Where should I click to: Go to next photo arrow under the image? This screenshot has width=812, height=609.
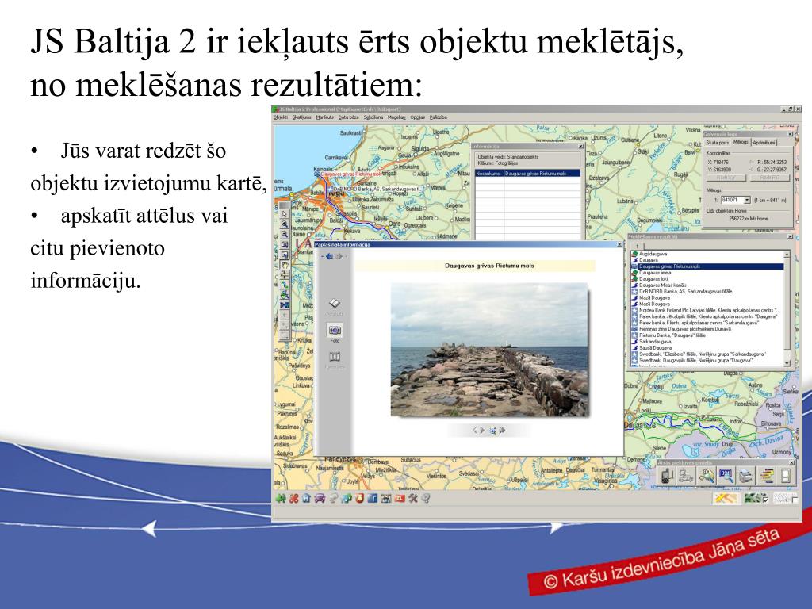pos(483,431)
